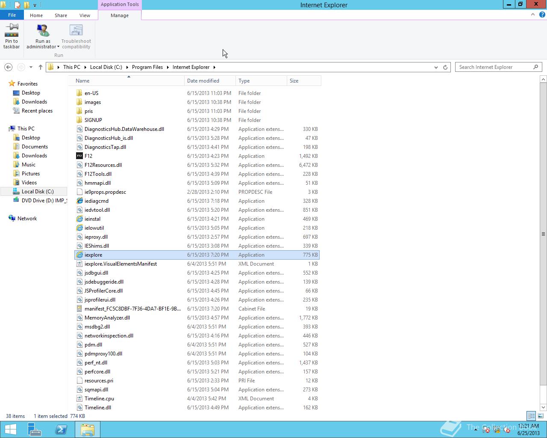547x438 pixels.
Task: Click the File Explorer taskbar icon
Action: 88,429
